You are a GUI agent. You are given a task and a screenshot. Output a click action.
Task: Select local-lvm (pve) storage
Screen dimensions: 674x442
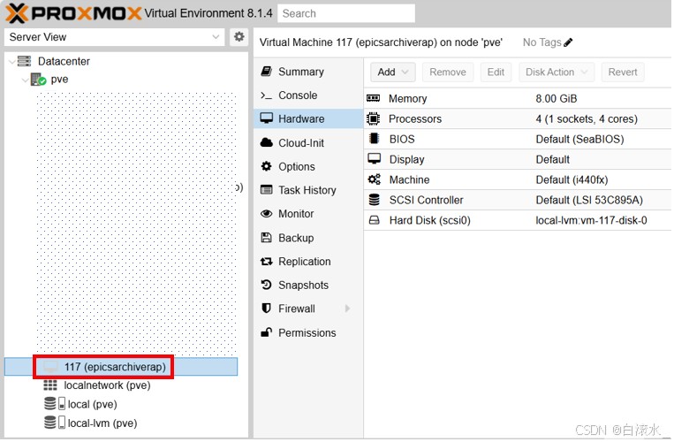click(x=102, y=423)
